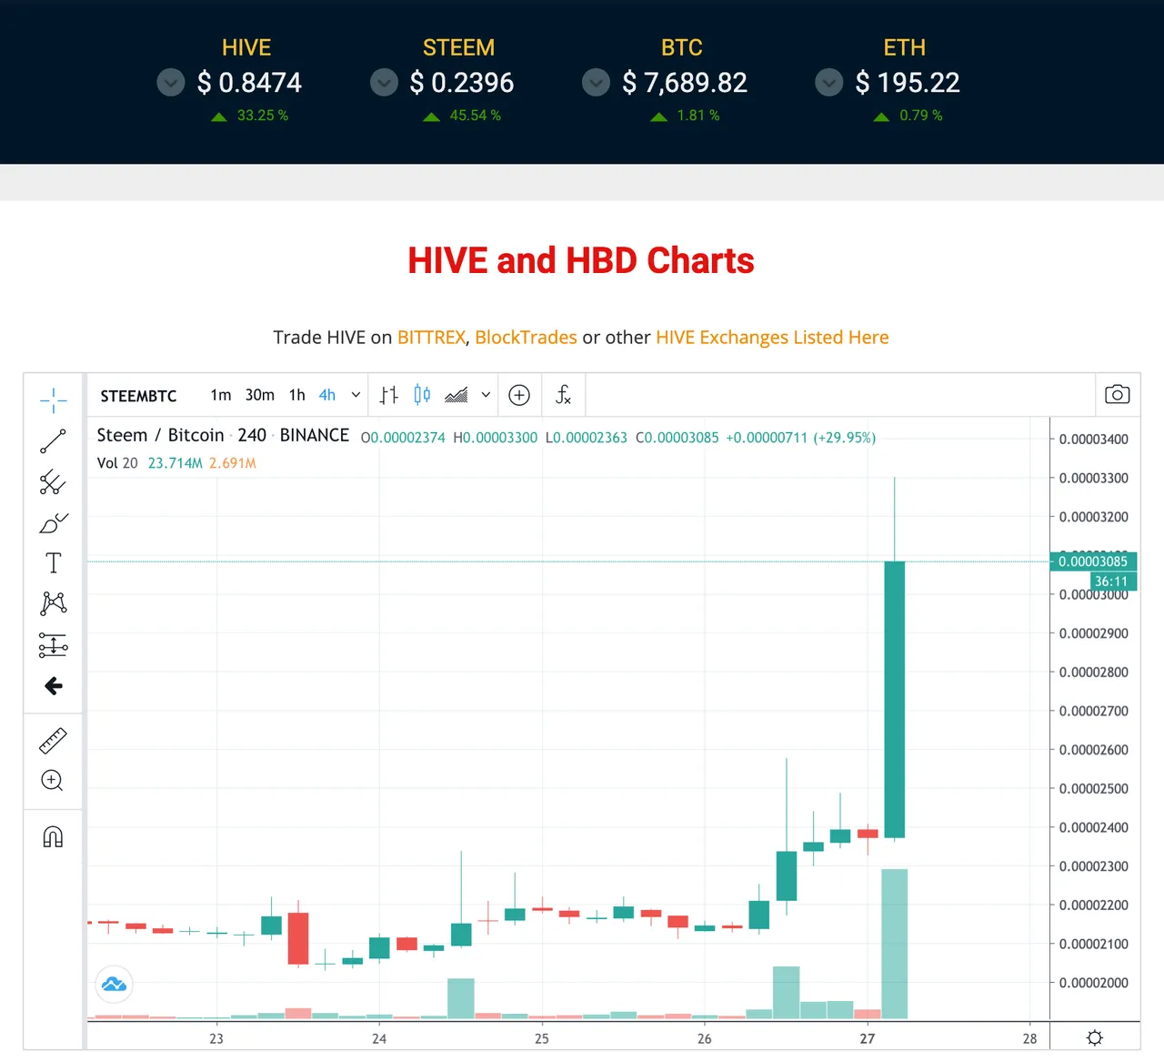1164x1062 pixels.
Task: Click the $ 0.8474 HIVE price
Action: pos(250,83)
